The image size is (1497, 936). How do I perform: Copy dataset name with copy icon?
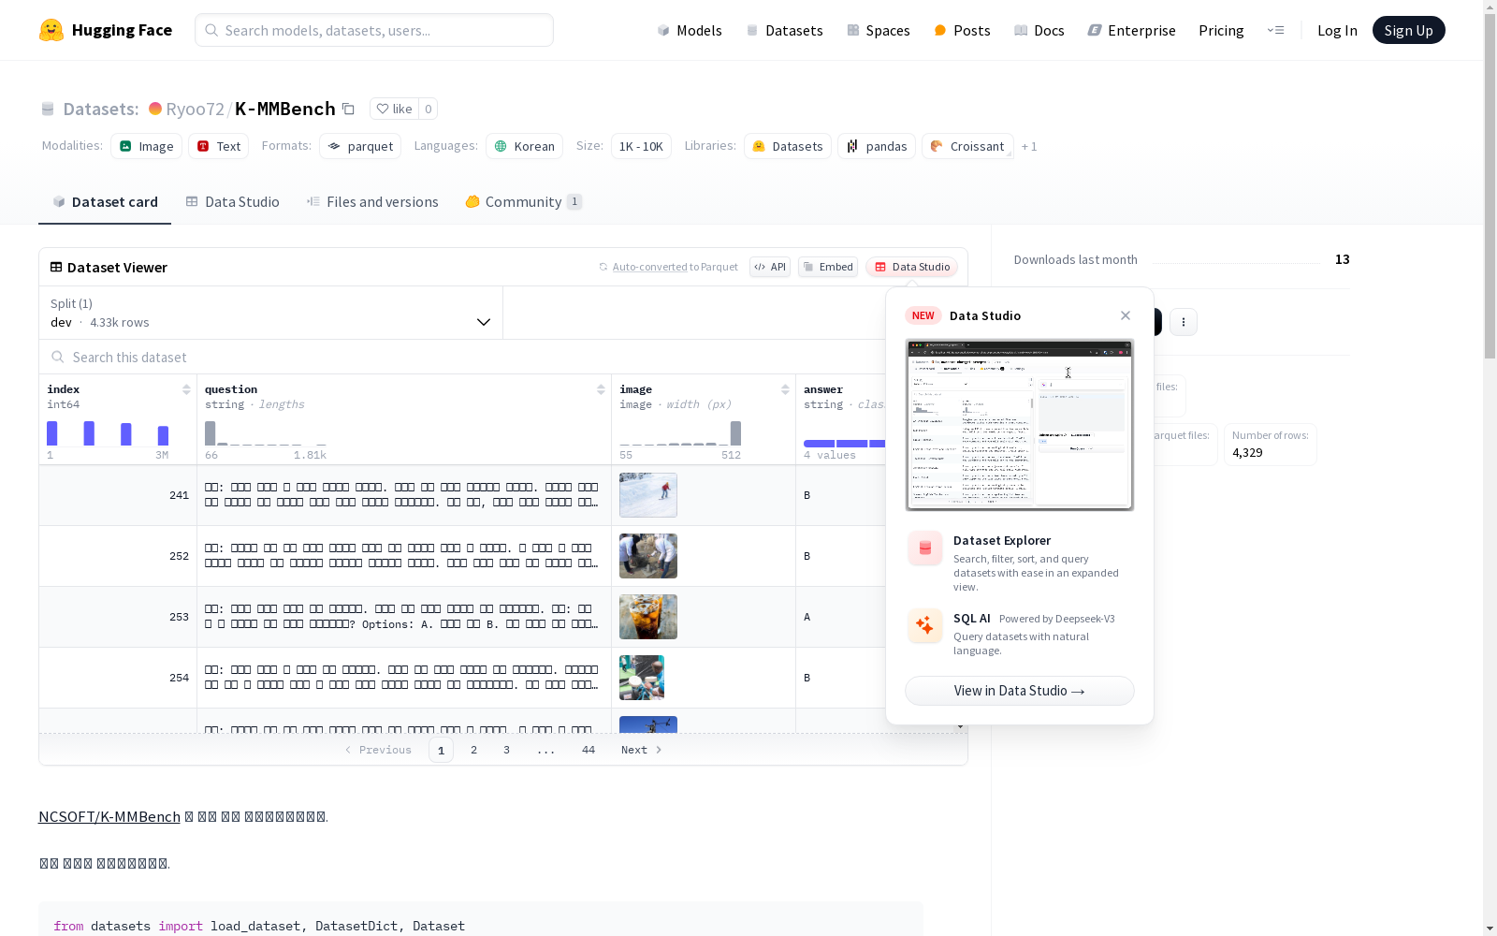coord(348,109)
